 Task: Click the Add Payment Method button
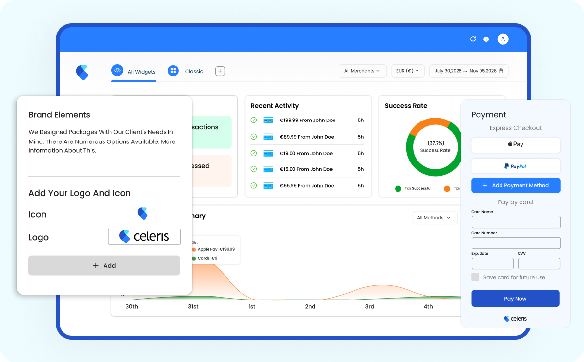coord(516,185)
